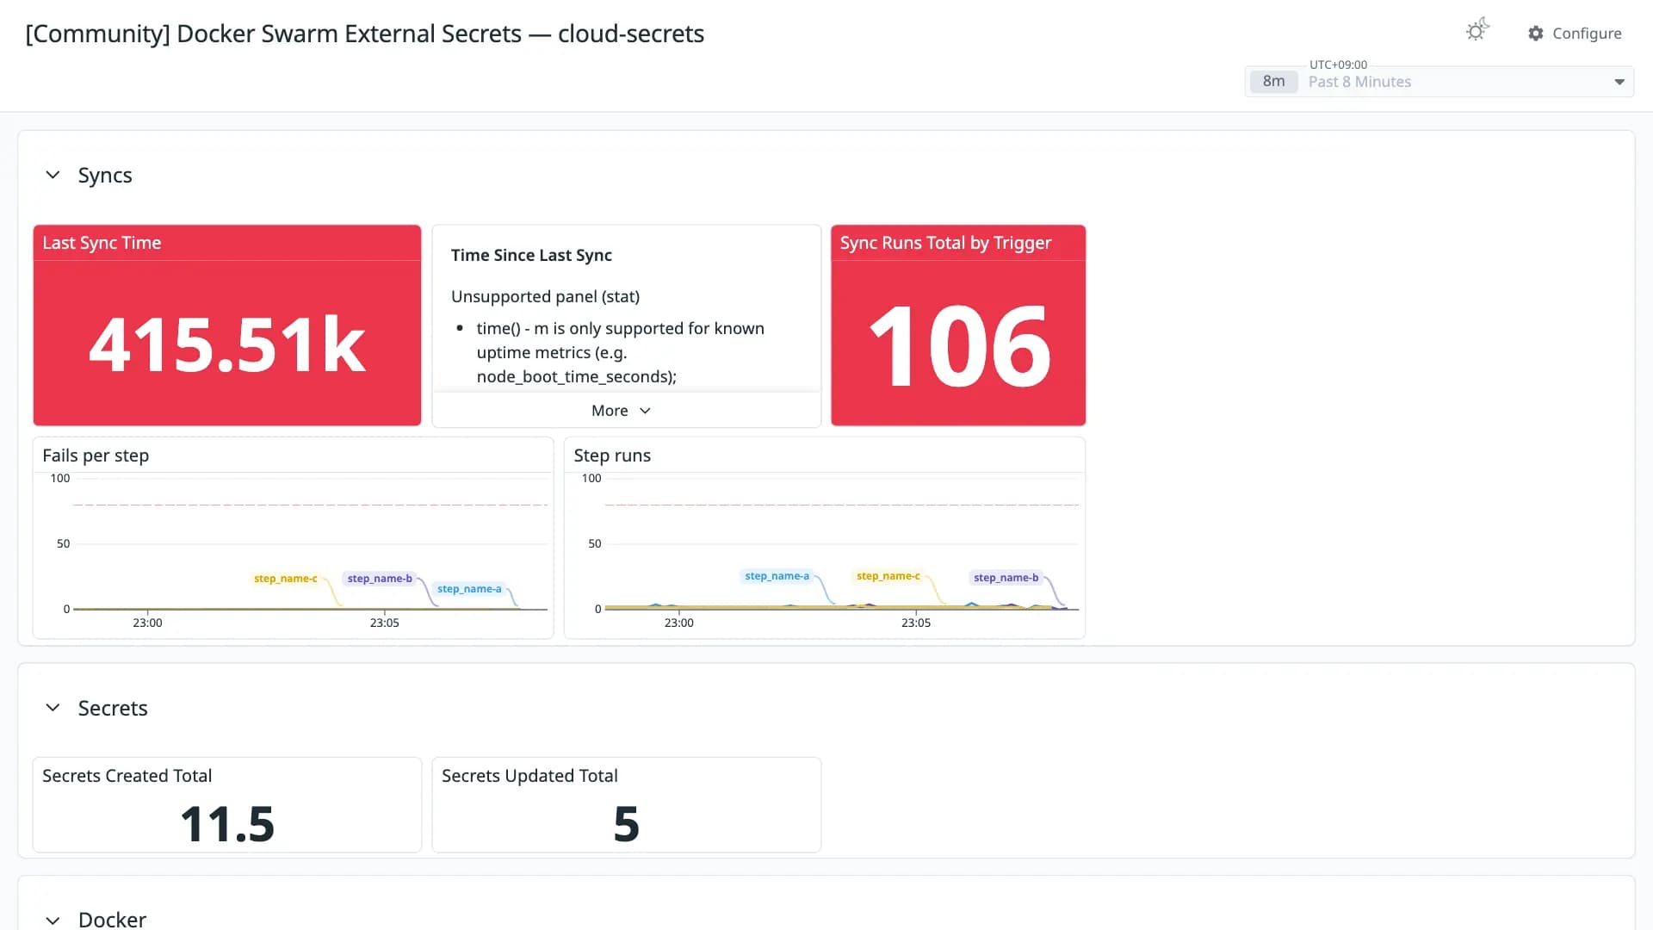This screenshot has width=1653, height=930.
Task: Collapse the Secrets section
Action: tap(53, 708)
